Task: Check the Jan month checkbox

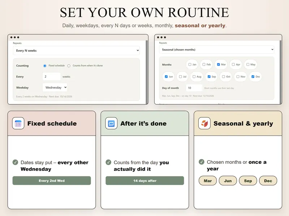Action: [190, 64]
